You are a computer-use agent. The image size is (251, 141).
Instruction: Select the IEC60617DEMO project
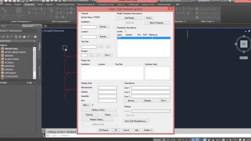[x=12, y=59]
